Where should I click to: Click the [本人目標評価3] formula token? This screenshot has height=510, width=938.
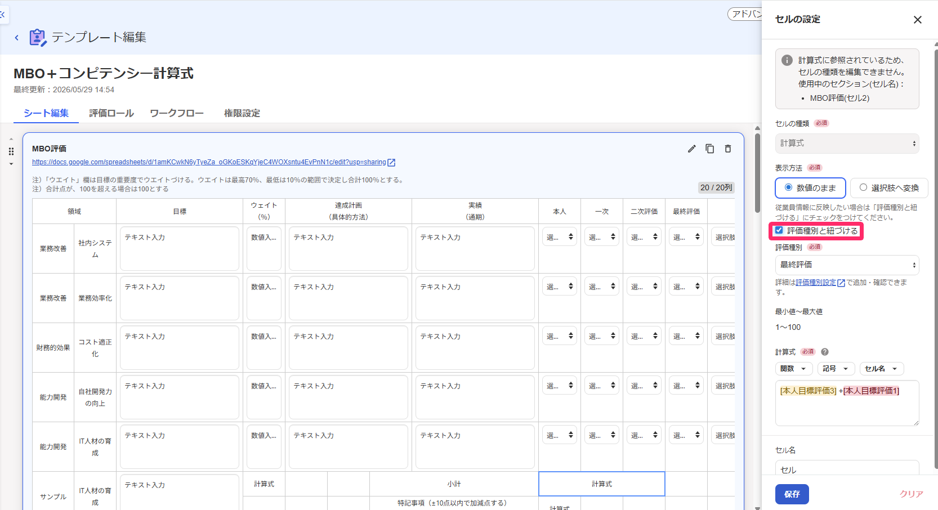point(809,391)
